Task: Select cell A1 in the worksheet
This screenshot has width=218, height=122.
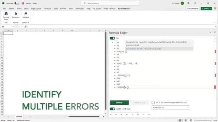Action: tap(8, 33)
